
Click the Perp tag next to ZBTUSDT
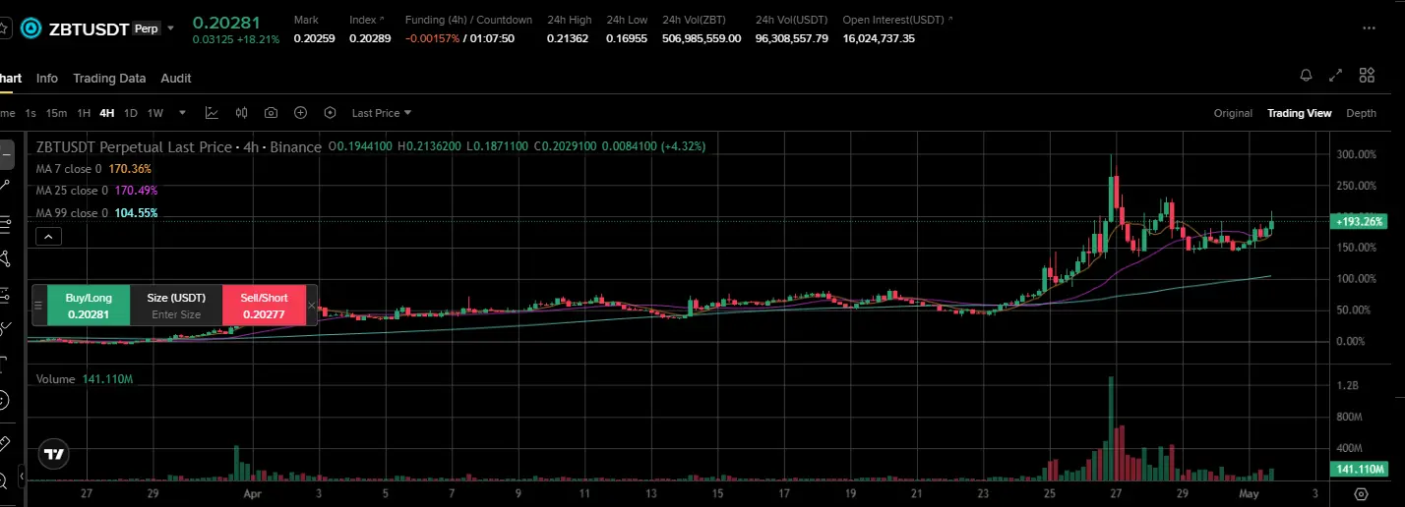click(146, 28)
